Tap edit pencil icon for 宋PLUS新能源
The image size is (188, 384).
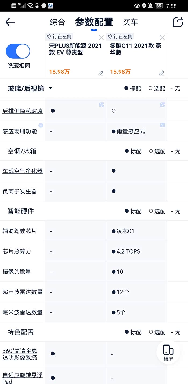coord(101,73)
